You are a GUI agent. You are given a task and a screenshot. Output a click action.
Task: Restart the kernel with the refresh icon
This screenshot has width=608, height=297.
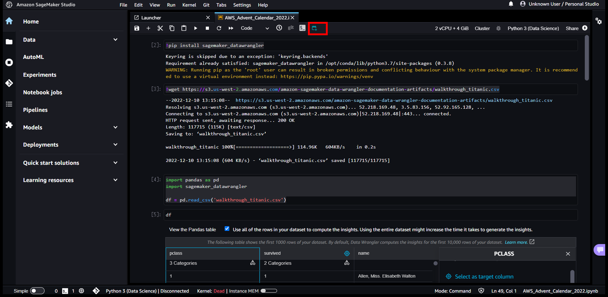(x=219, y=28)
